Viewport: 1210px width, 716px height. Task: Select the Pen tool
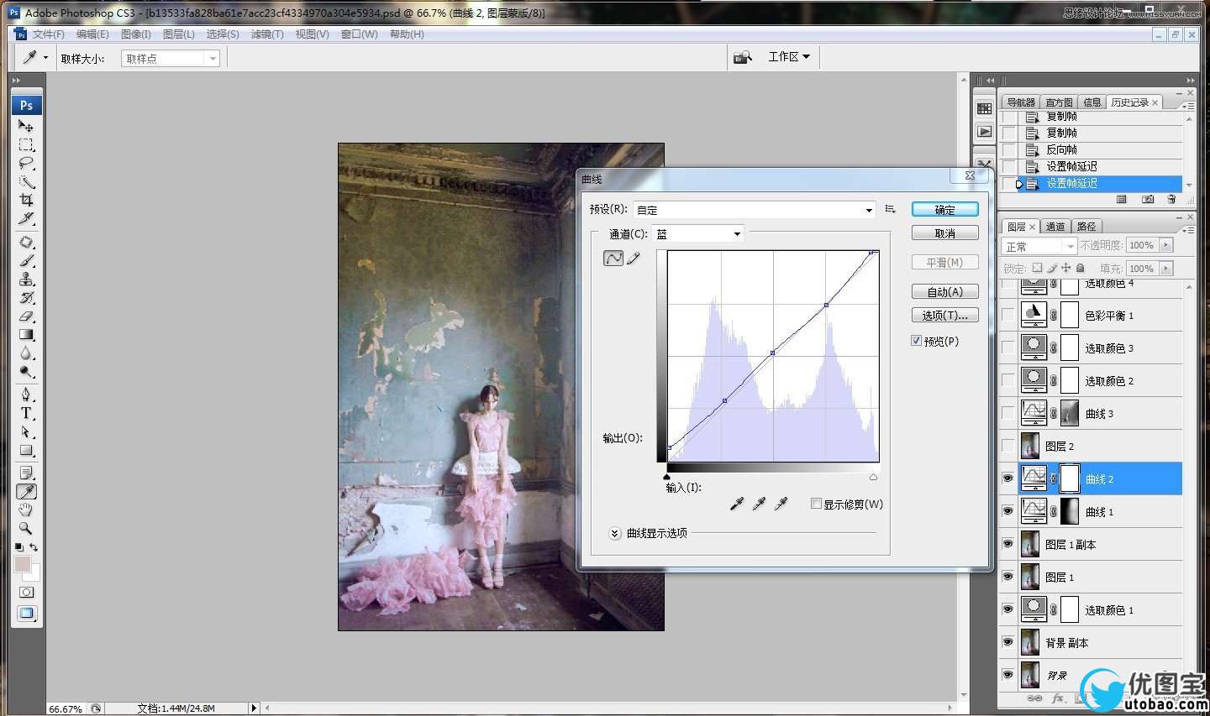[x=26, y=395]
